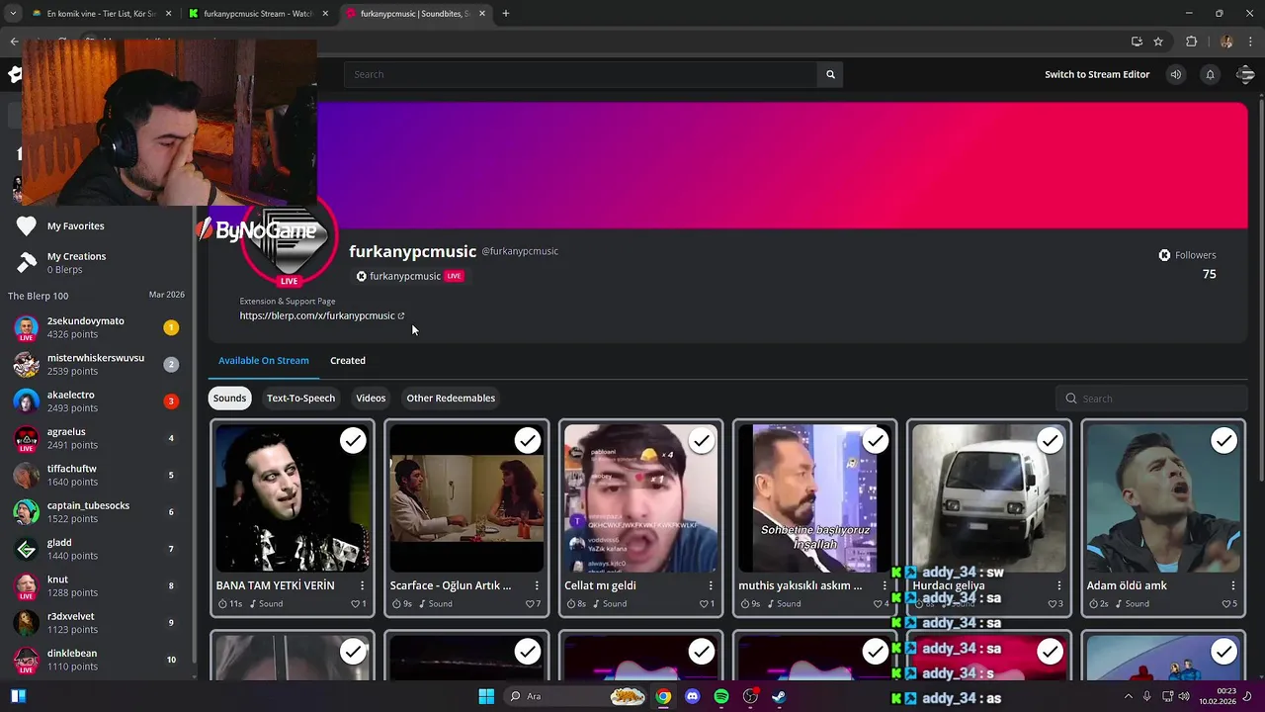Like the BANA TAM YETKİ VERİN sound heart

(x=356, y=603)
